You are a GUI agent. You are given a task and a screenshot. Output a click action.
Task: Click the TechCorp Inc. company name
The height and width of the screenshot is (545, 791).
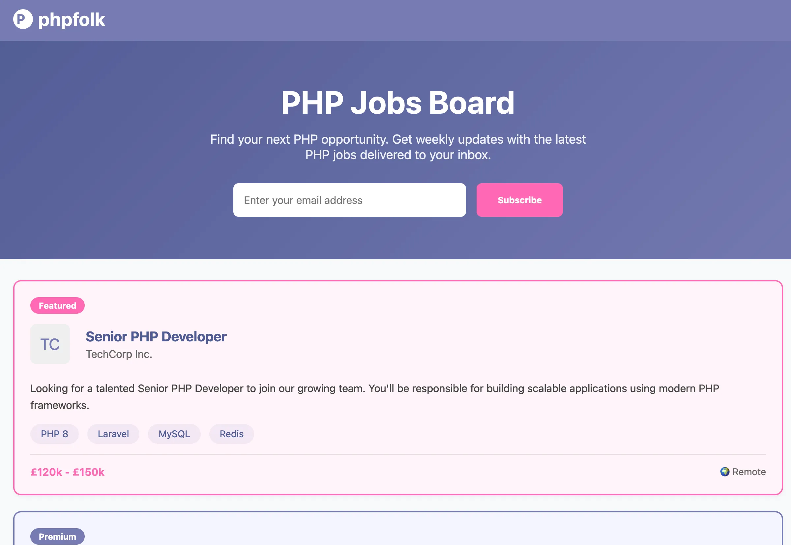coord(119,355)
